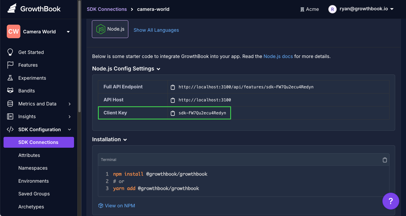The width and height of the screenshot is (406, 216).
Task: Open the purple help question mark button
Action: point(391,201)
